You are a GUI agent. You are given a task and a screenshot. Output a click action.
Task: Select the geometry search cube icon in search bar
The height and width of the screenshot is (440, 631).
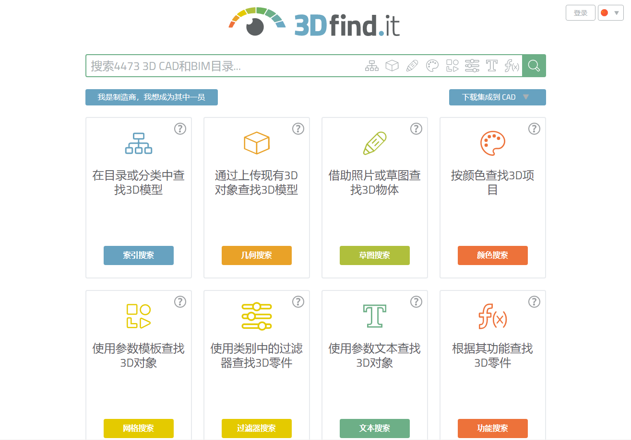pyautogui.click(x=392, y=66)
